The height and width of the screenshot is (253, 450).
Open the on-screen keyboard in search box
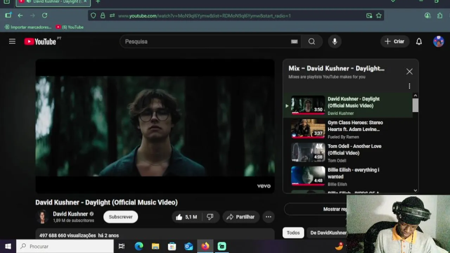coord(294,41)
